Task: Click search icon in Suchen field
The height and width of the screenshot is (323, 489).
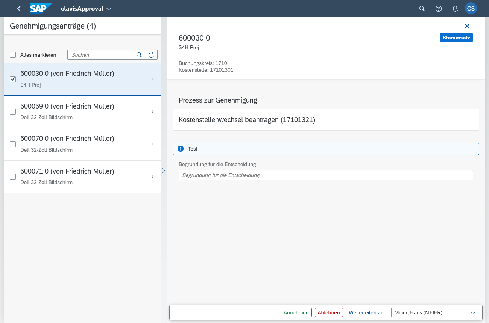Action: (x=139, y=55)
